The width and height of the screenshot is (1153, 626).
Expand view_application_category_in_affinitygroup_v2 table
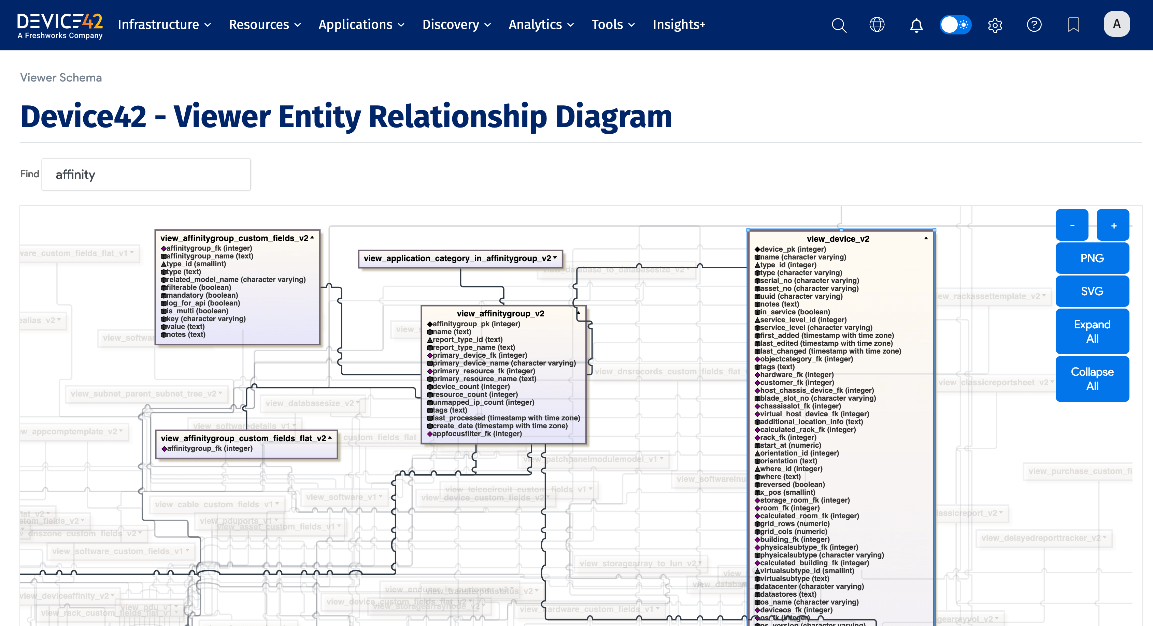coord(555,257)
